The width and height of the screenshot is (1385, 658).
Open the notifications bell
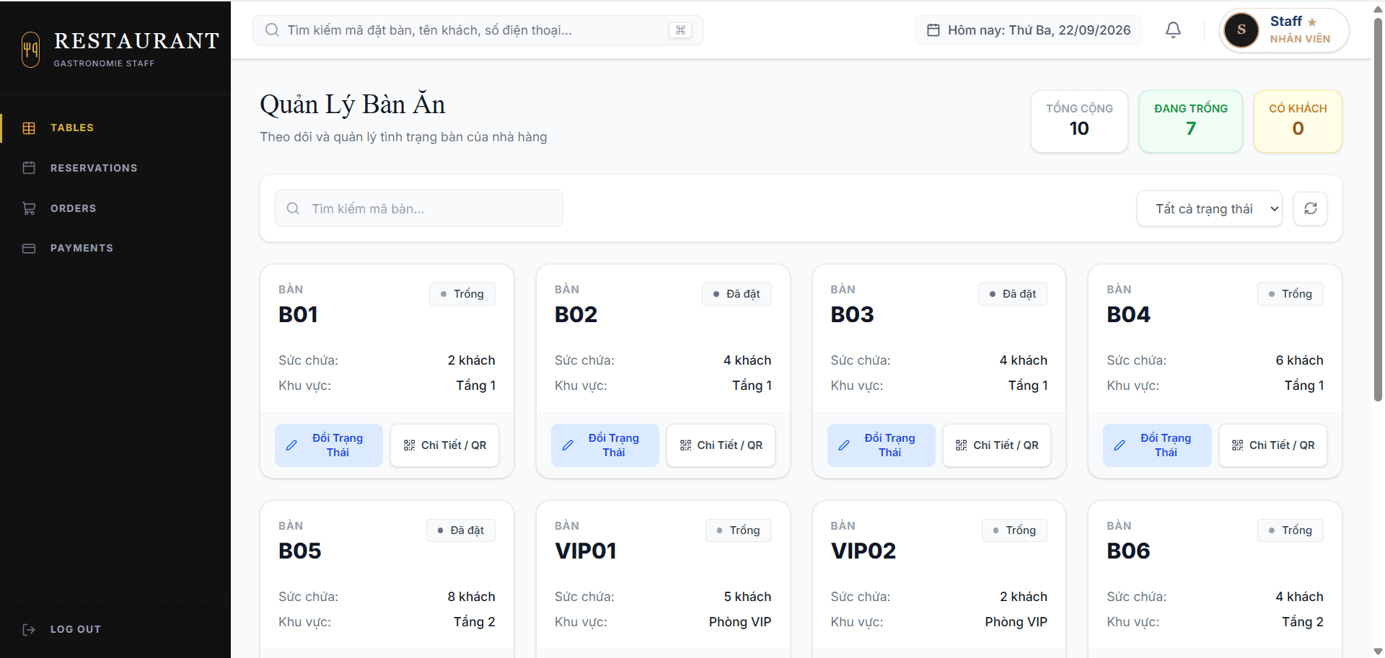[x=1173, y=30]
